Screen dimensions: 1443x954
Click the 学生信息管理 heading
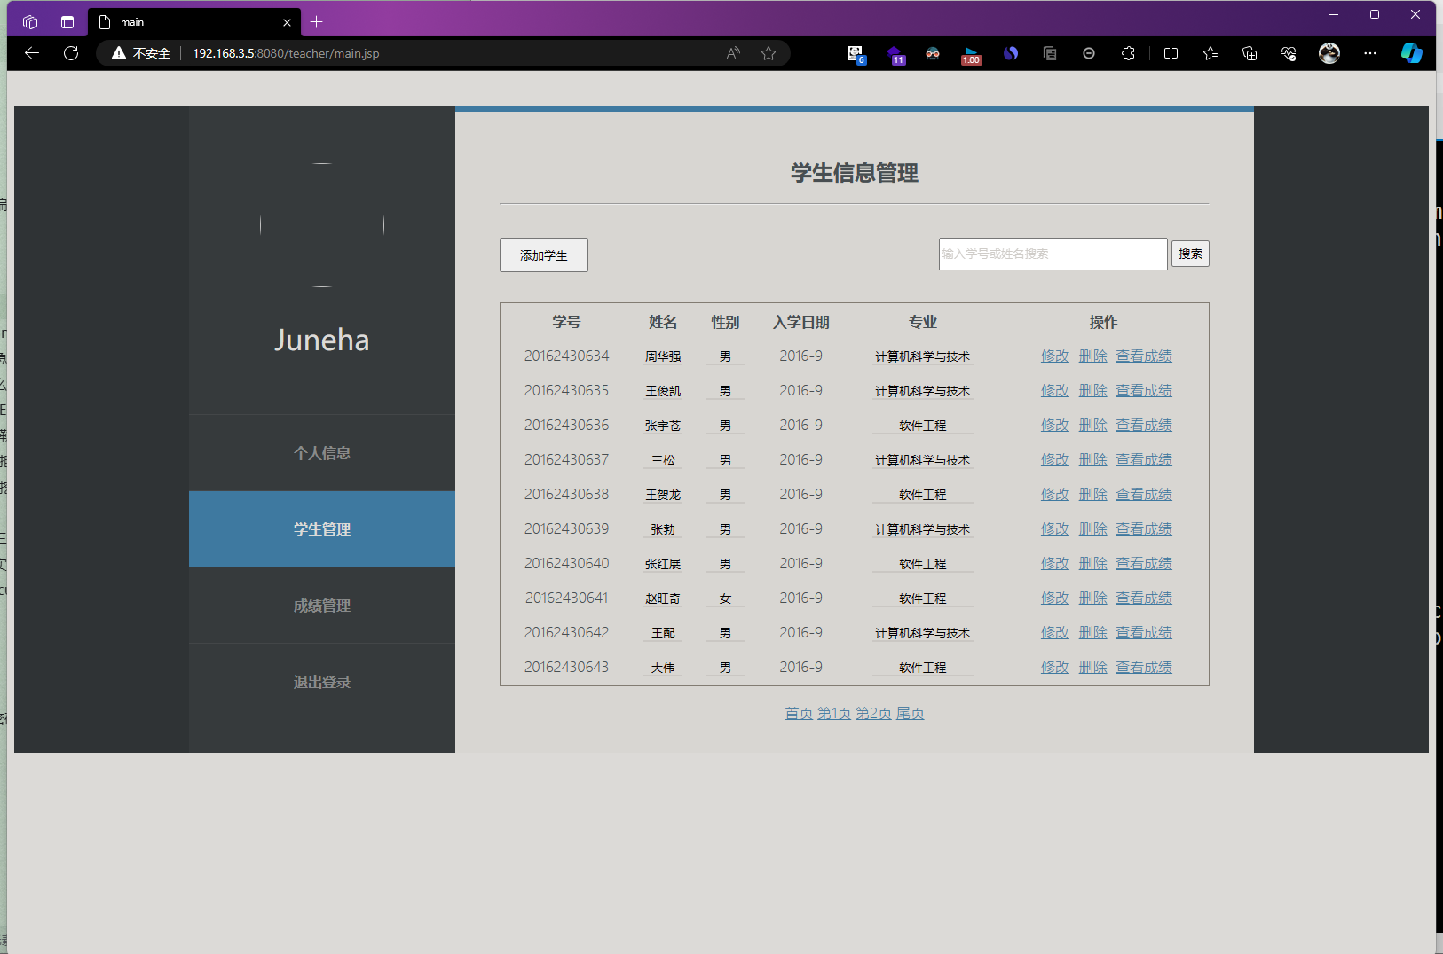click(855, 173)
